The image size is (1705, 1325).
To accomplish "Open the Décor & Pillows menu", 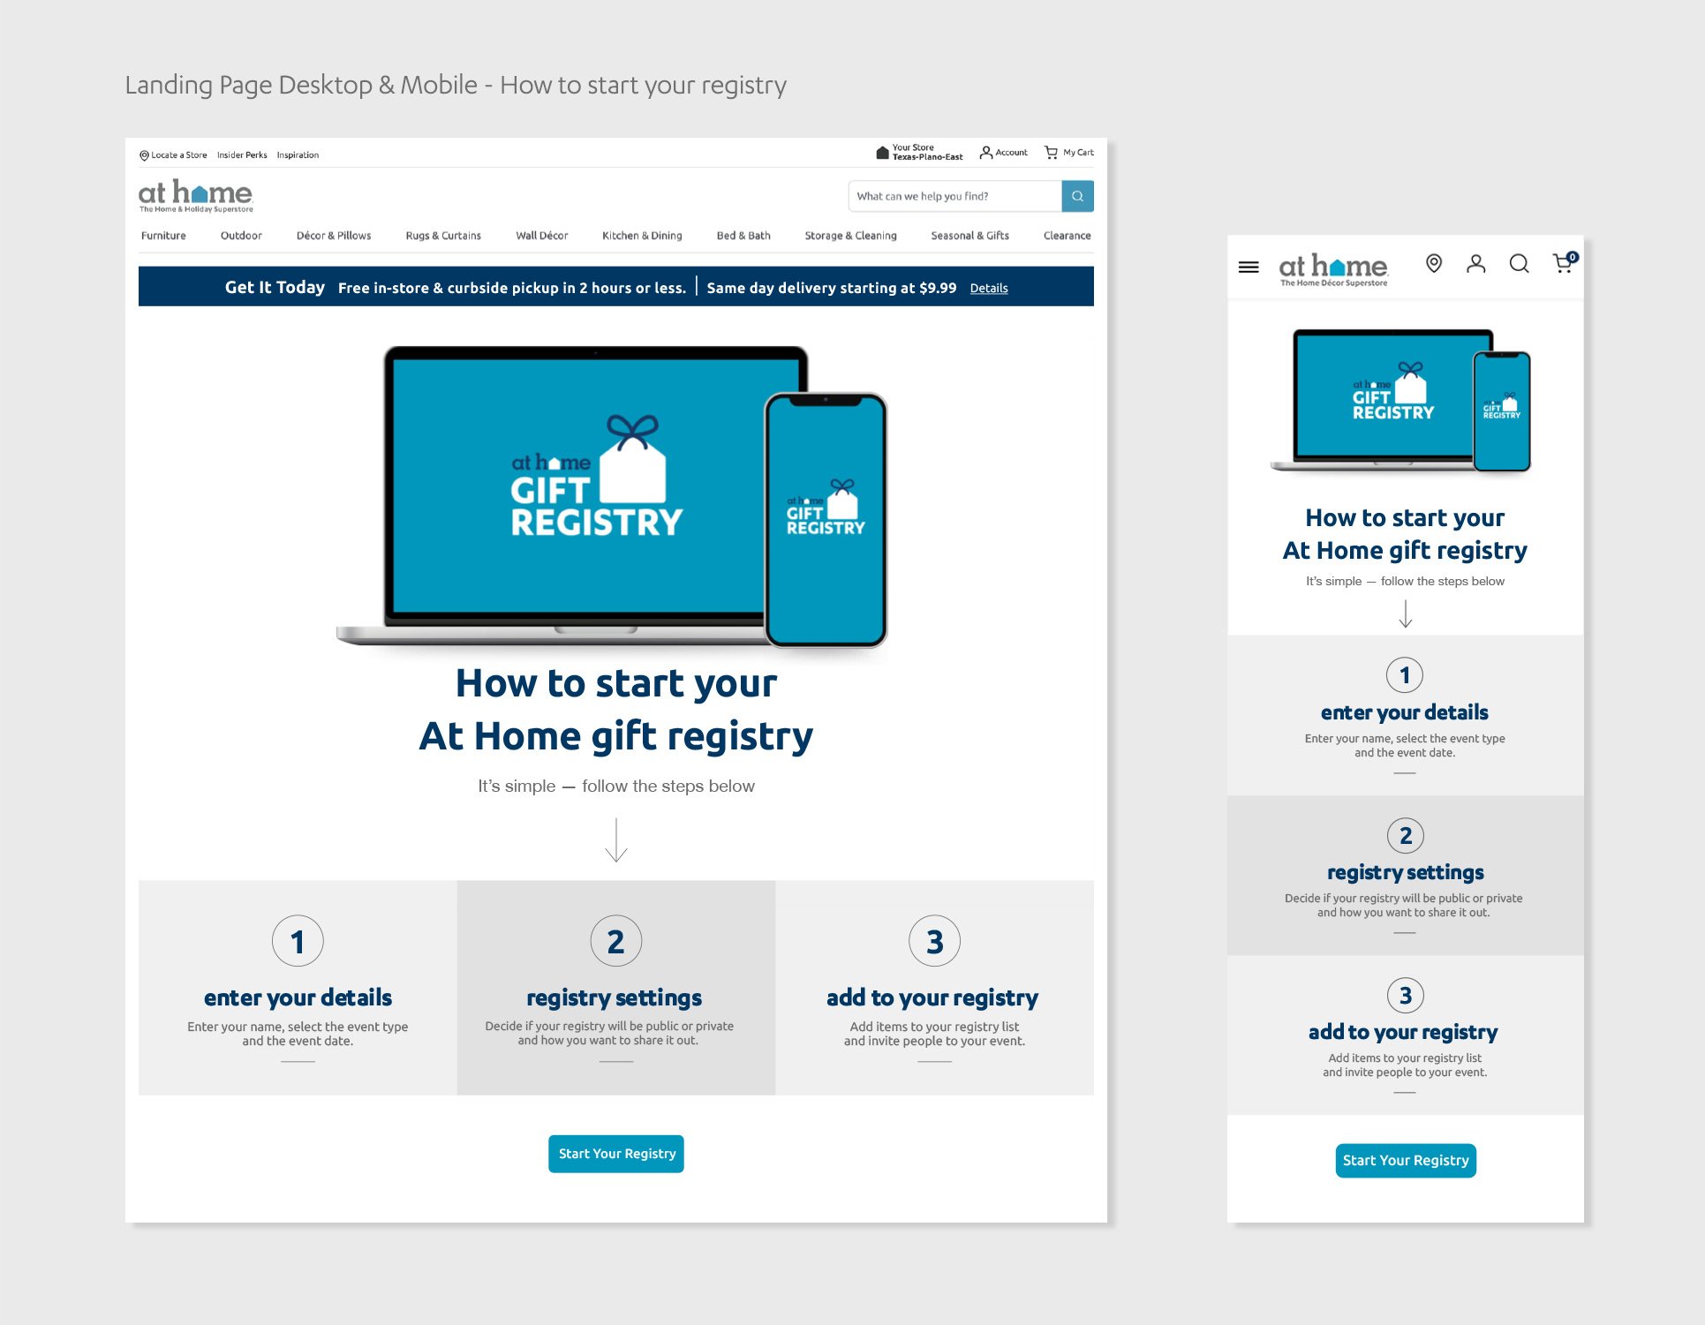I will coord(334,236).
